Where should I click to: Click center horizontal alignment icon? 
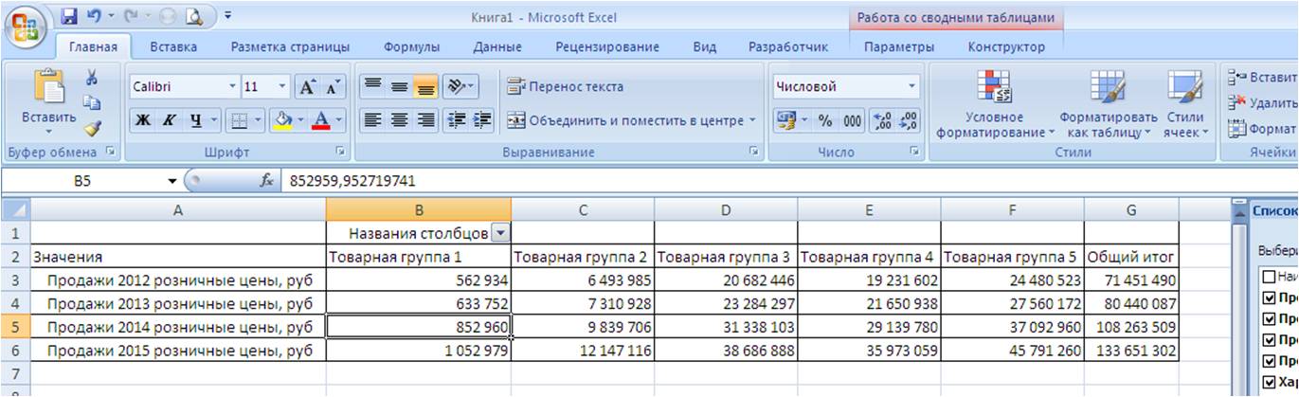pyautogui.click(x=400, y=120)
